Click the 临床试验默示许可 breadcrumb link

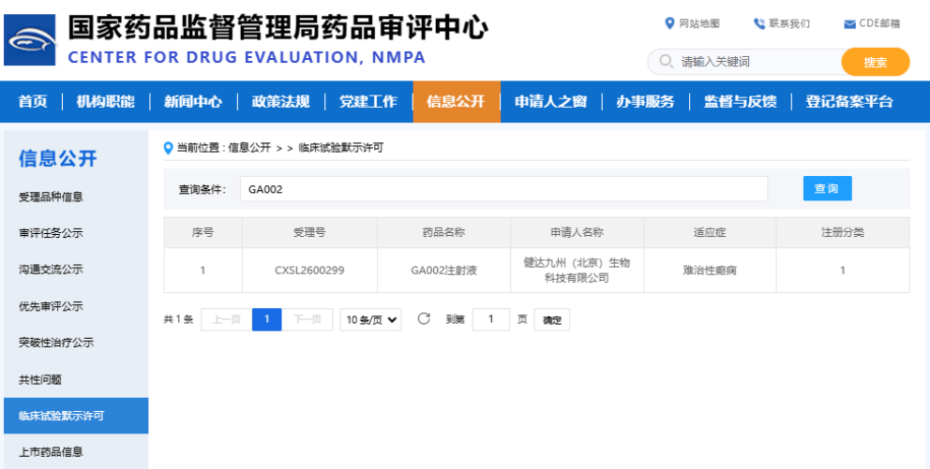click(x=341, y=148)
